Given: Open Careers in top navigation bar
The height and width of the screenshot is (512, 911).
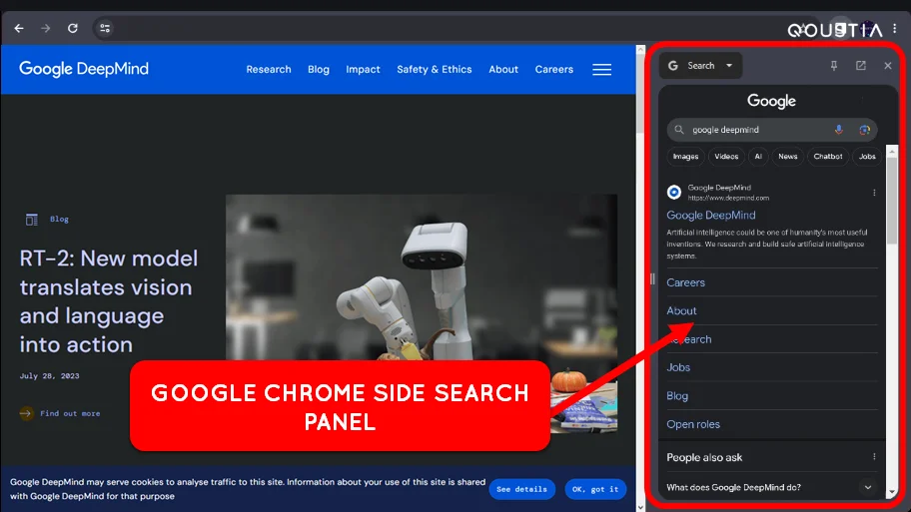Looking at the screenshot, I should pyautogui.click(x=554, y=69).
